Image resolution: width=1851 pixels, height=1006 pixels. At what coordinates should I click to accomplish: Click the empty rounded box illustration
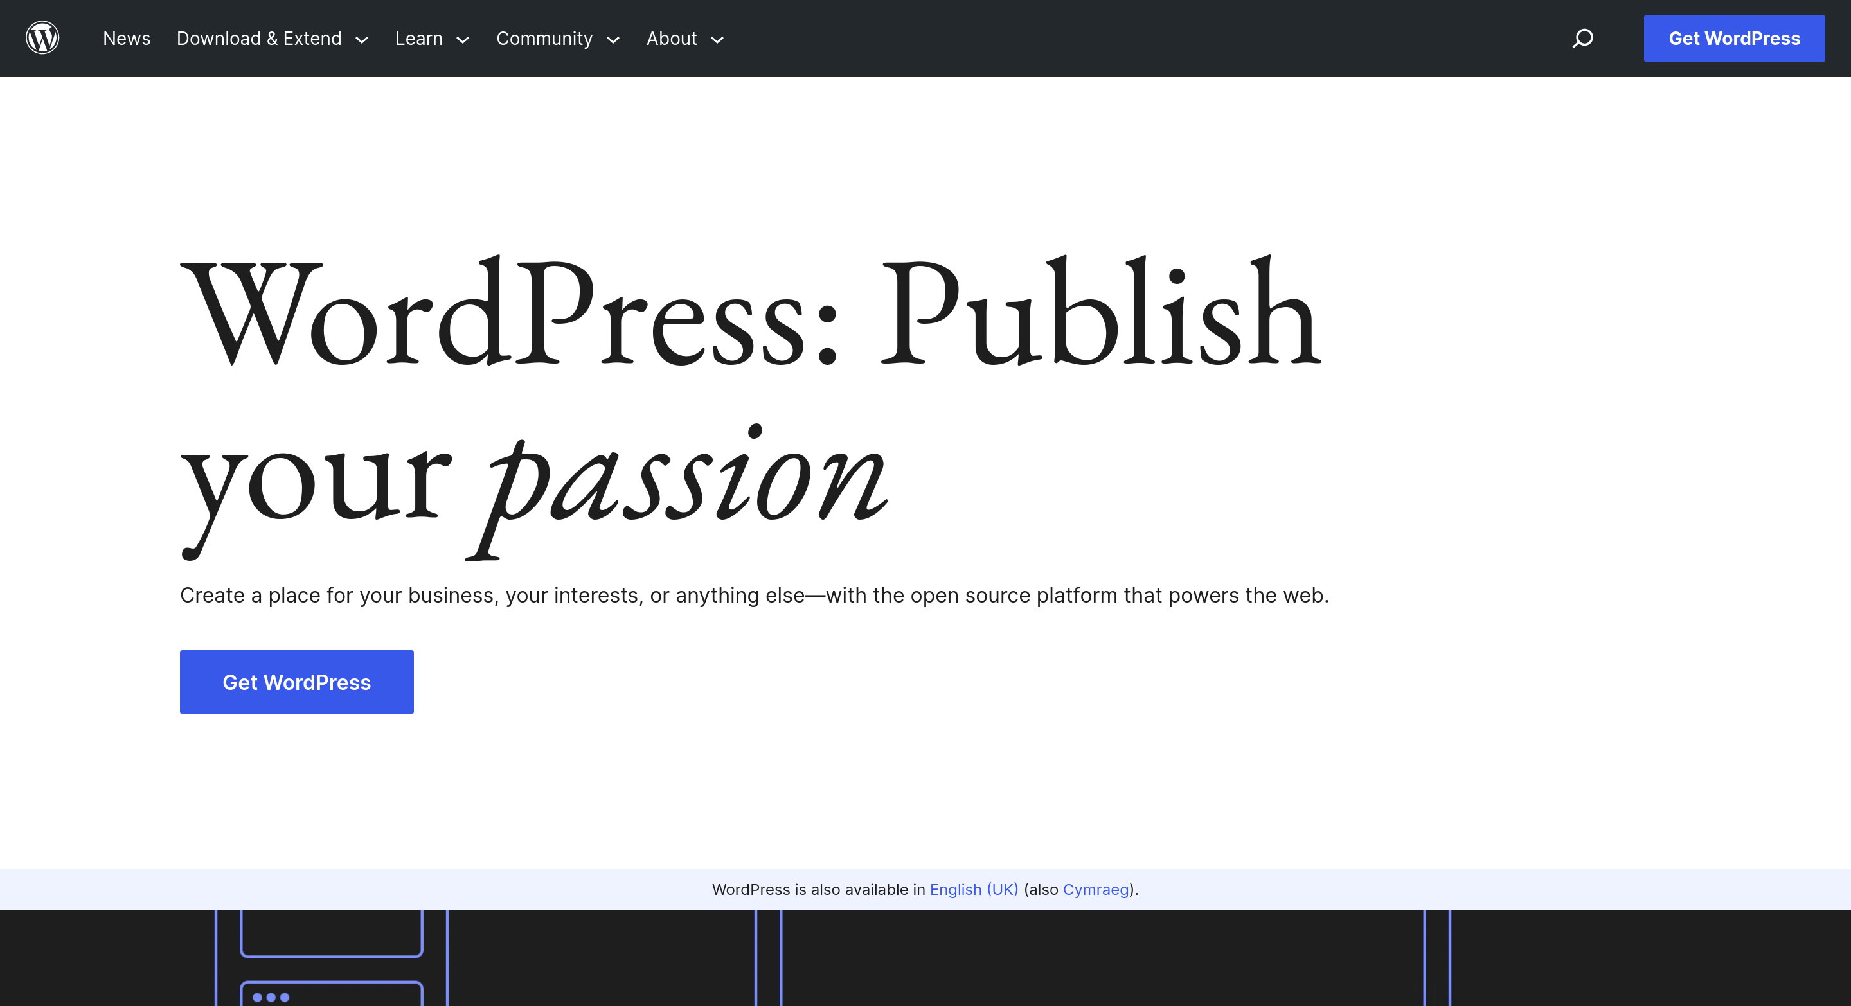[x=331, y=932]
